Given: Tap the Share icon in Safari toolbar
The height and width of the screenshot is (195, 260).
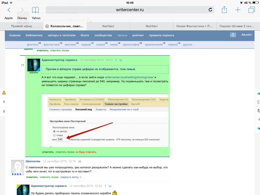Looking at the screenshot, I should 224,10.
